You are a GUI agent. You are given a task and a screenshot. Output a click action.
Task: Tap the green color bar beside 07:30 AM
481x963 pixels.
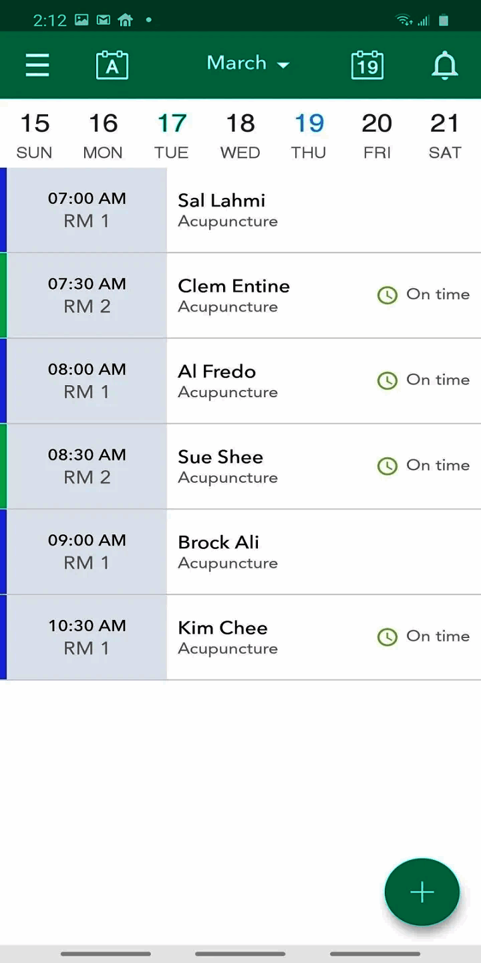[x=3, y=295]
